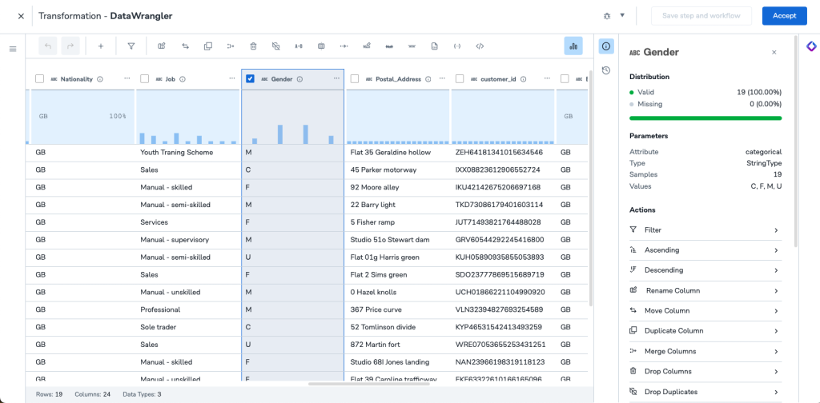This screenshot has width=820, height=403.
Task: Select the Rename Column action
Action: (673, 291)
